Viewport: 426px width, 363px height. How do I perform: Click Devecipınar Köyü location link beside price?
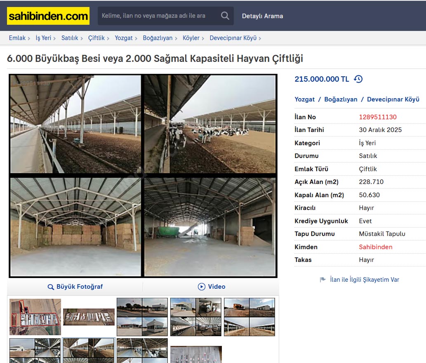coord(393,99)
